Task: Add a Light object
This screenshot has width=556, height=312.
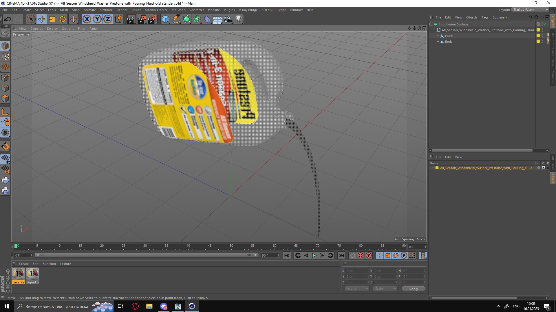Action: pos(239,19)
